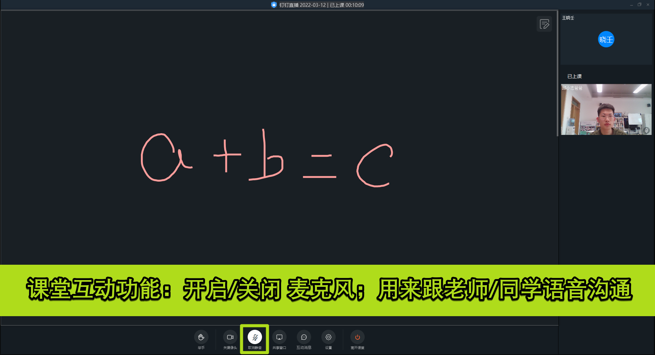Click the 王晓王 participant name

click(x=568, y=18)
